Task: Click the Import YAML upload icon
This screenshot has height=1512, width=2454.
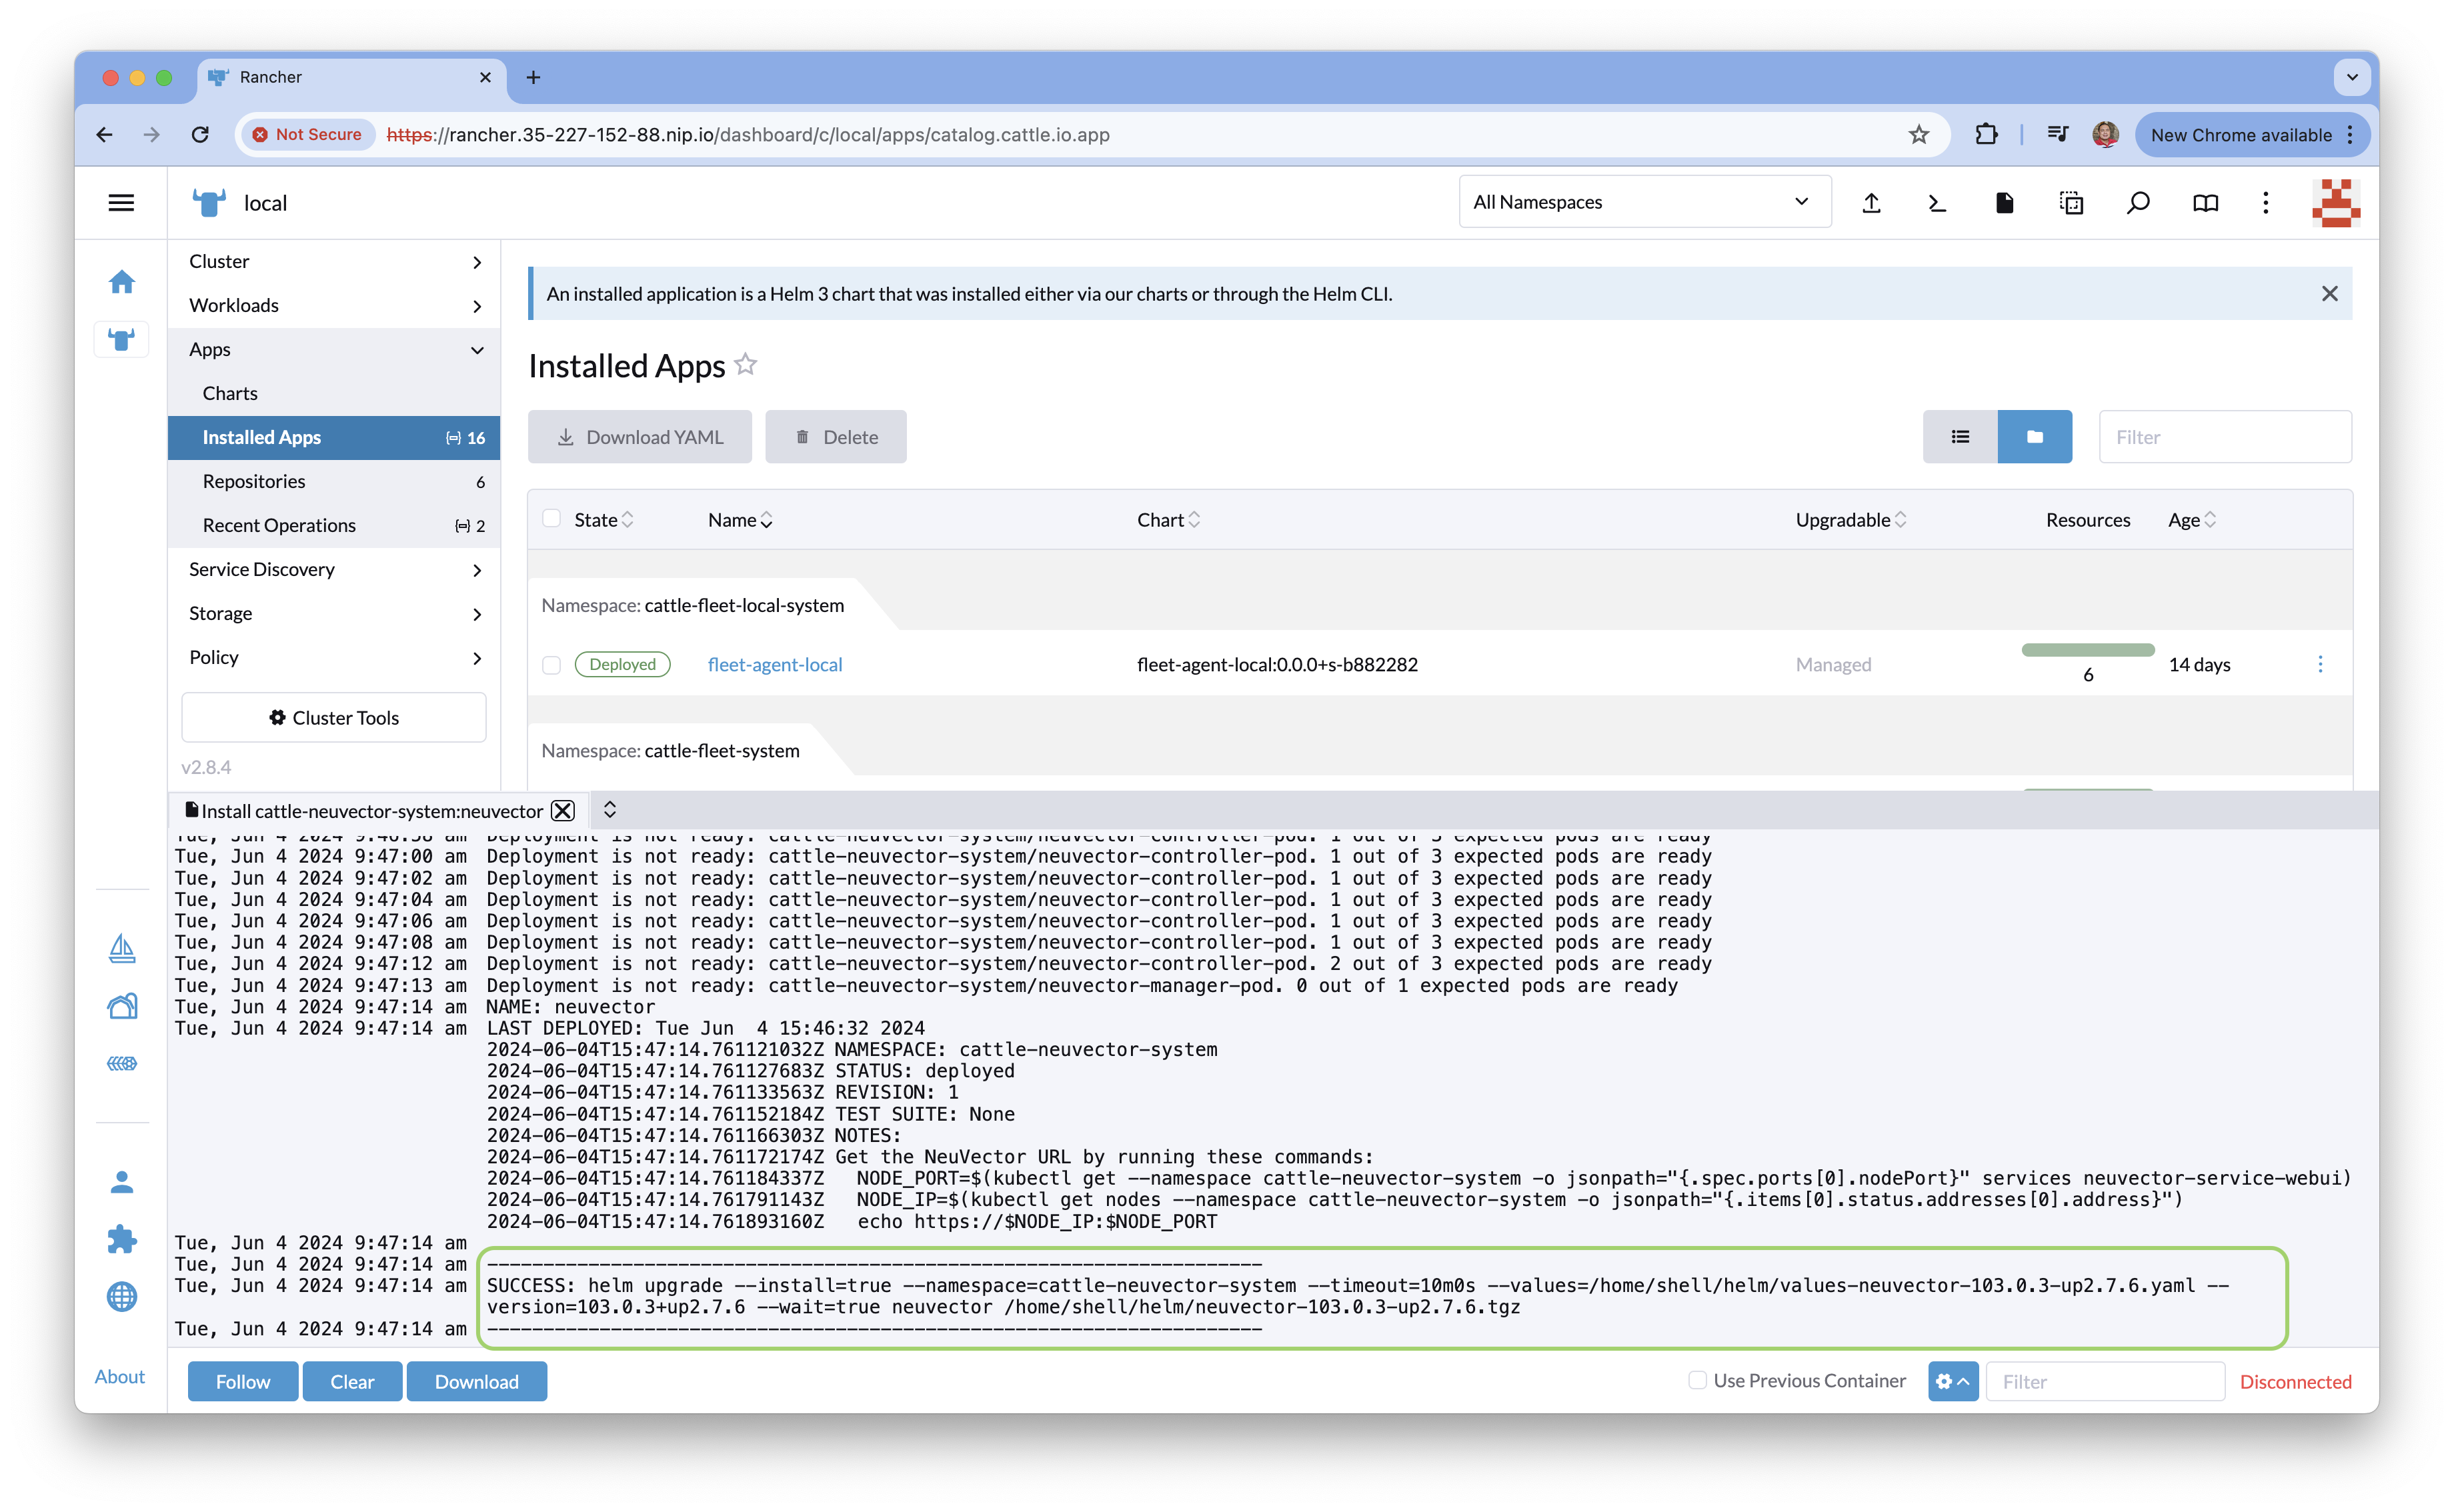Action: [1871, 203]
